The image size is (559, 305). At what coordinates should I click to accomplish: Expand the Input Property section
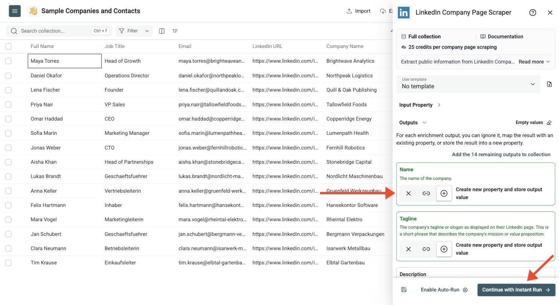pyautogui.click(x=420, y=105)
